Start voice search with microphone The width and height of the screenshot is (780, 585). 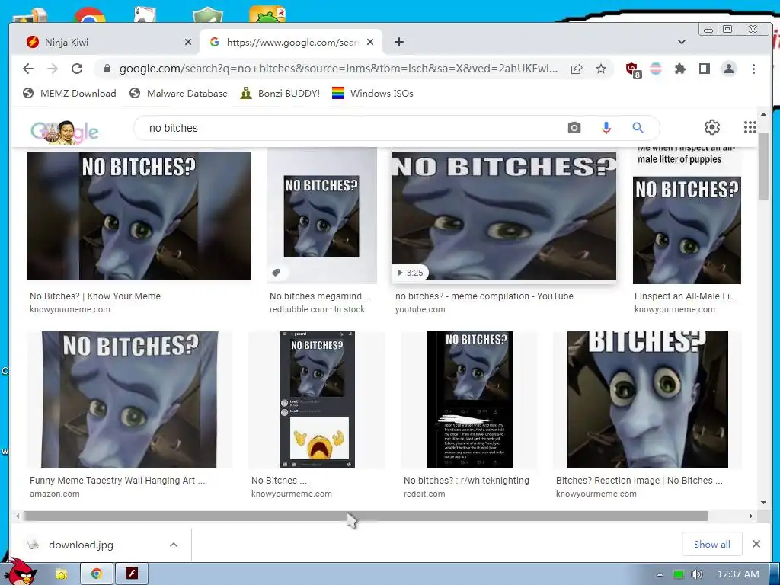tap(606, 128)
